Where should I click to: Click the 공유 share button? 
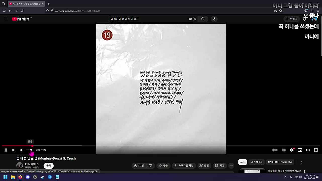(x=163, y=166)
